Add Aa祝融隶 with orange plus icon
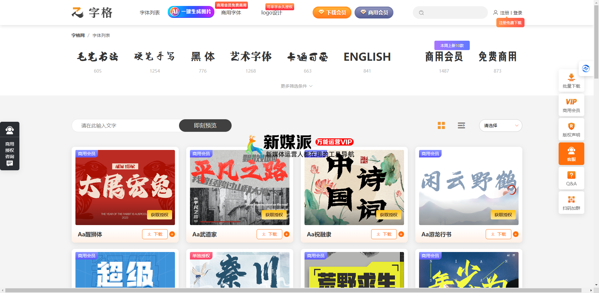This screenshot has height=293, width=599. coord(401,234)
